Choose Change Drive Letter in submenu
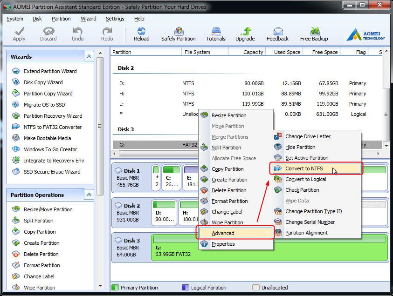Viewport: 393px width, 296px height. 316,137
